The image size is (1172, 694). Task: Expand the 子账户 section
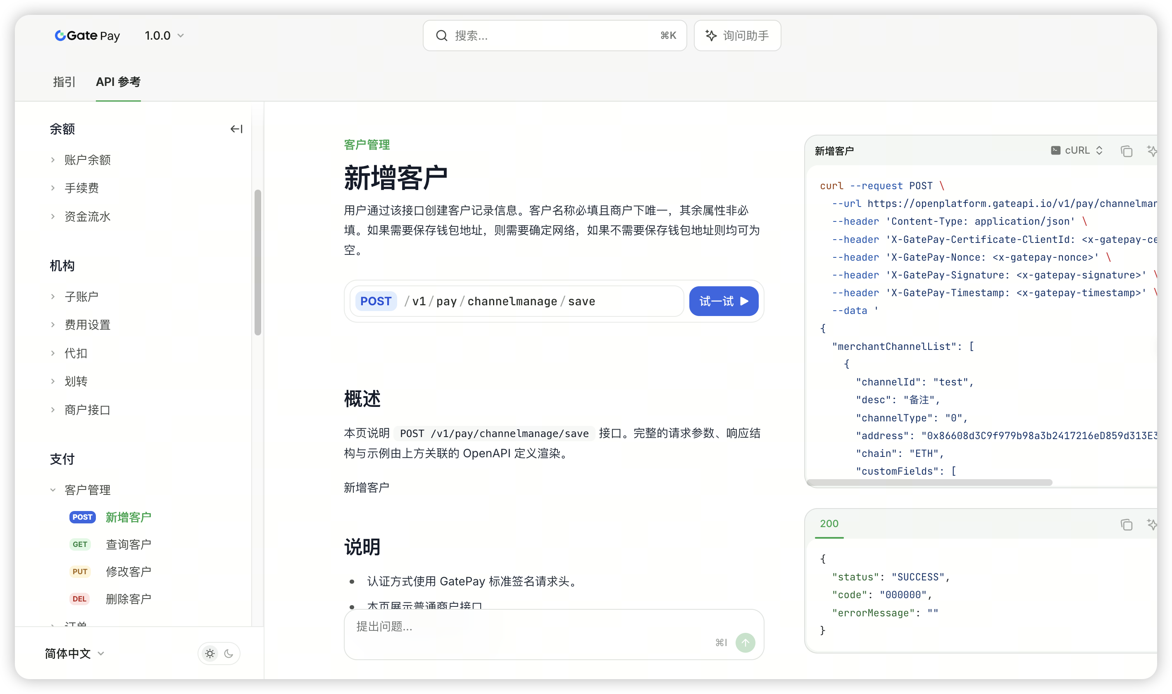tap(81, 297)
